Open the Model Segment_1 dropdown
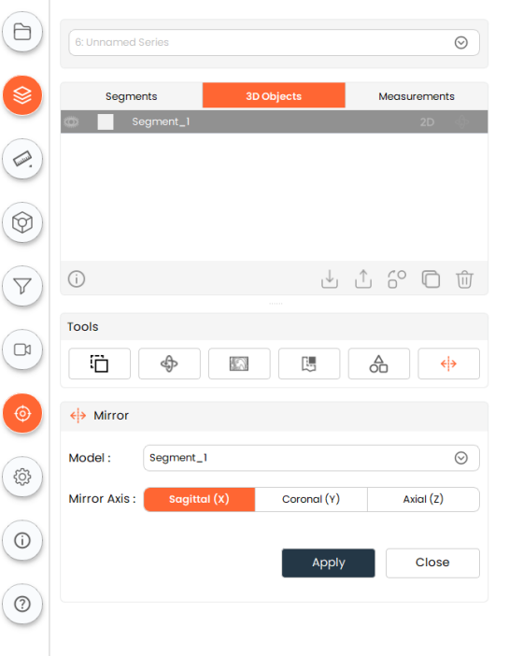This screenshot has height=656, width=509. [x=311, y=458]
